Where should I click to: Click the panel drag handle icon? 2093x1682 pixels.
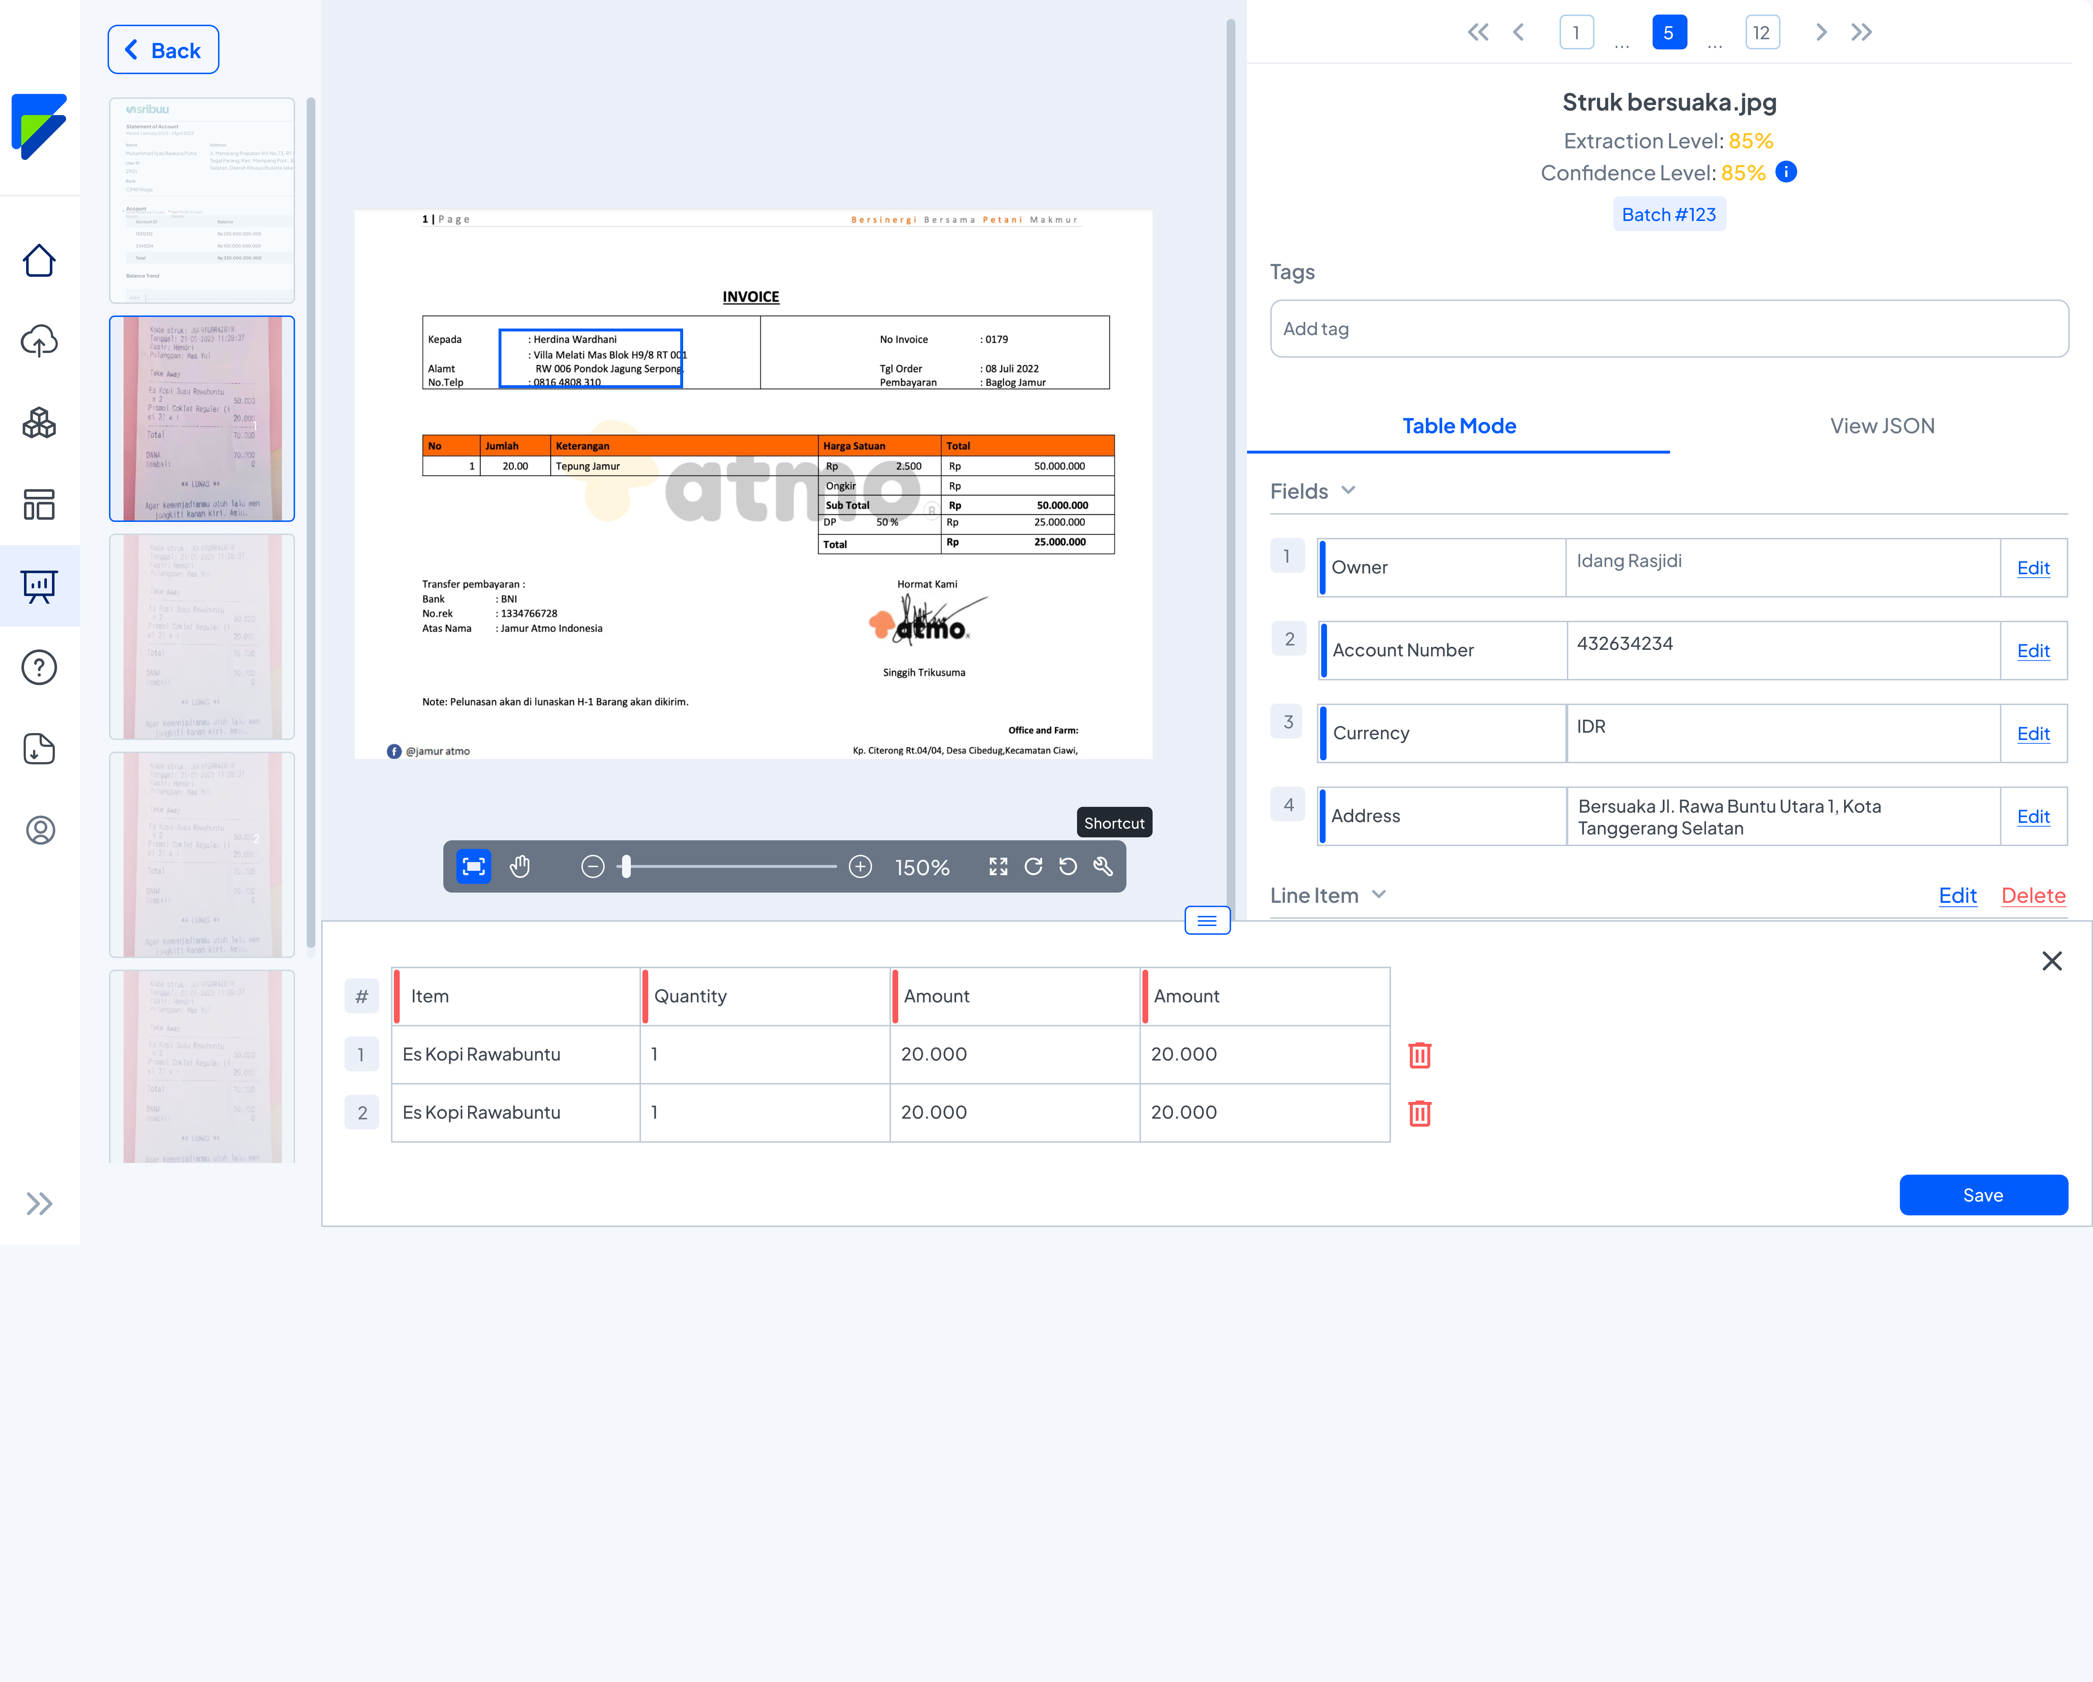1207,921
